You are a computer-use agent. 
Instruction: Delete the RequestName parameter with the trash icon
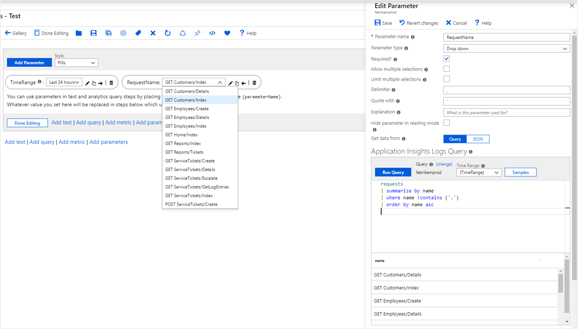pyautogui.click(x=254, y=82)
